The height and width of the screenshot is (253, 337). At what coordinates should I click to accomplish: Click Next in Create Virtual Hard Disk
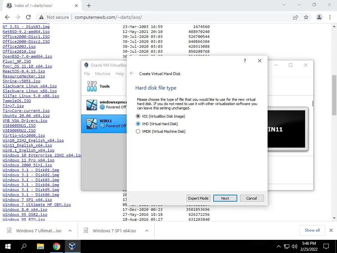pos(225,198)
